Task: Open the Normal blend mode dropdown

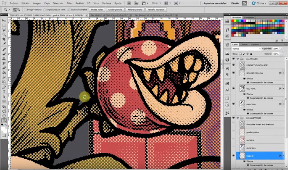Action: coord(246,49)
